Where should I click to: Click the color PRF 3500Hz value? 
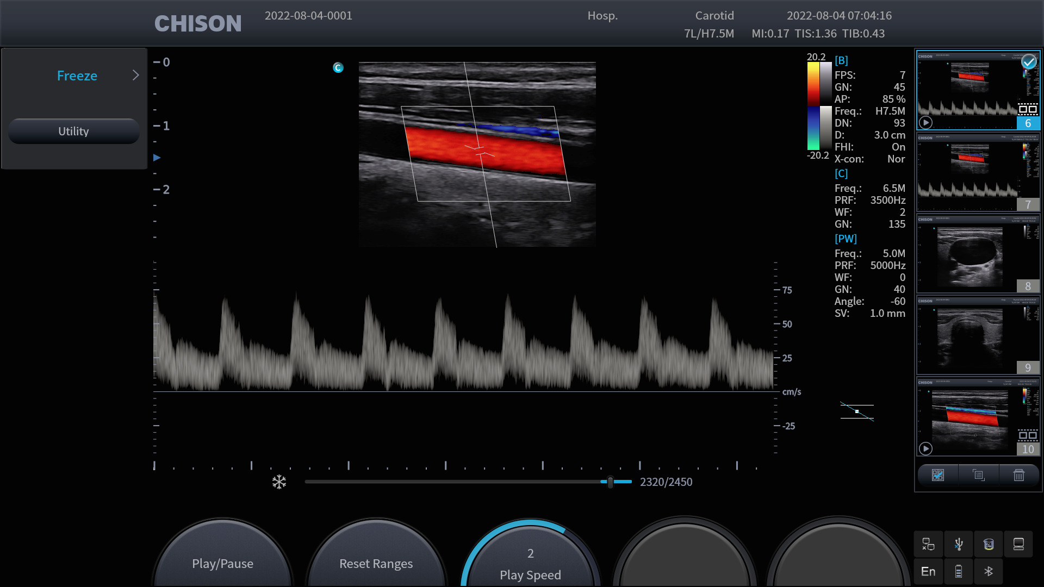[x=888, y=200]
